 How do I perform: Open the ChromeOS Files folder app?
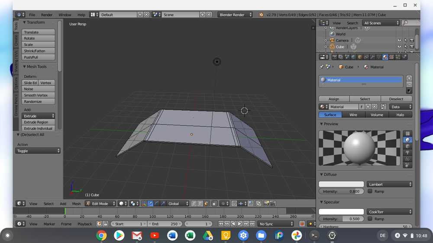pos(261,236)
